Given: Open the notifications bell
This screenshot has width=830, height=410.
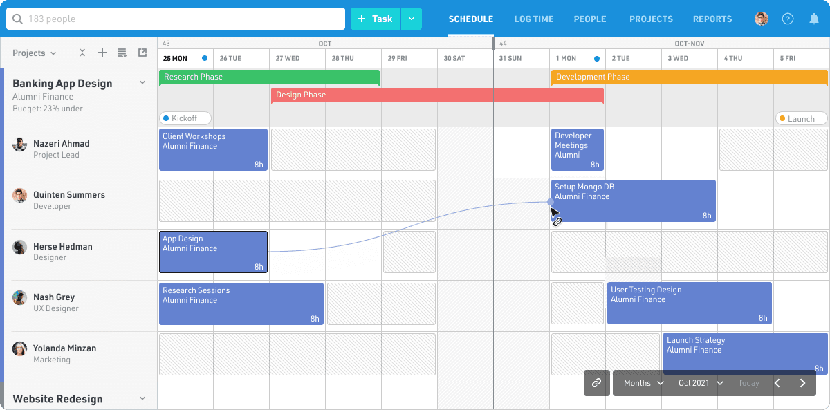Looking at the screenshot, I should (x=814, y=19).
